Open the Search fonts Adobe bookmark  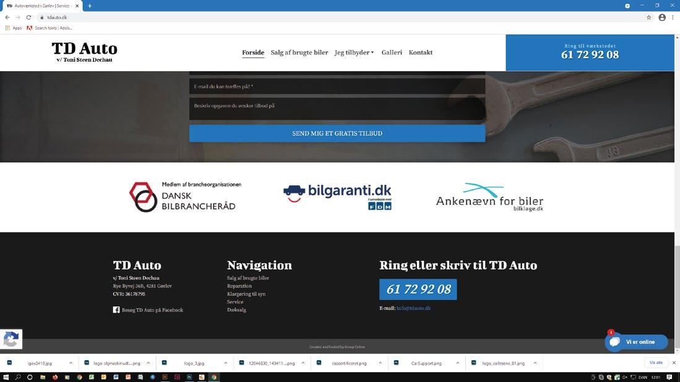(49, 28)
